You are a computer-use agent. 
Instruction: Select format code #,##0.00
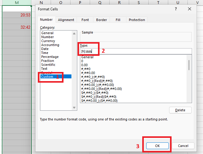[x=133, y=73]
